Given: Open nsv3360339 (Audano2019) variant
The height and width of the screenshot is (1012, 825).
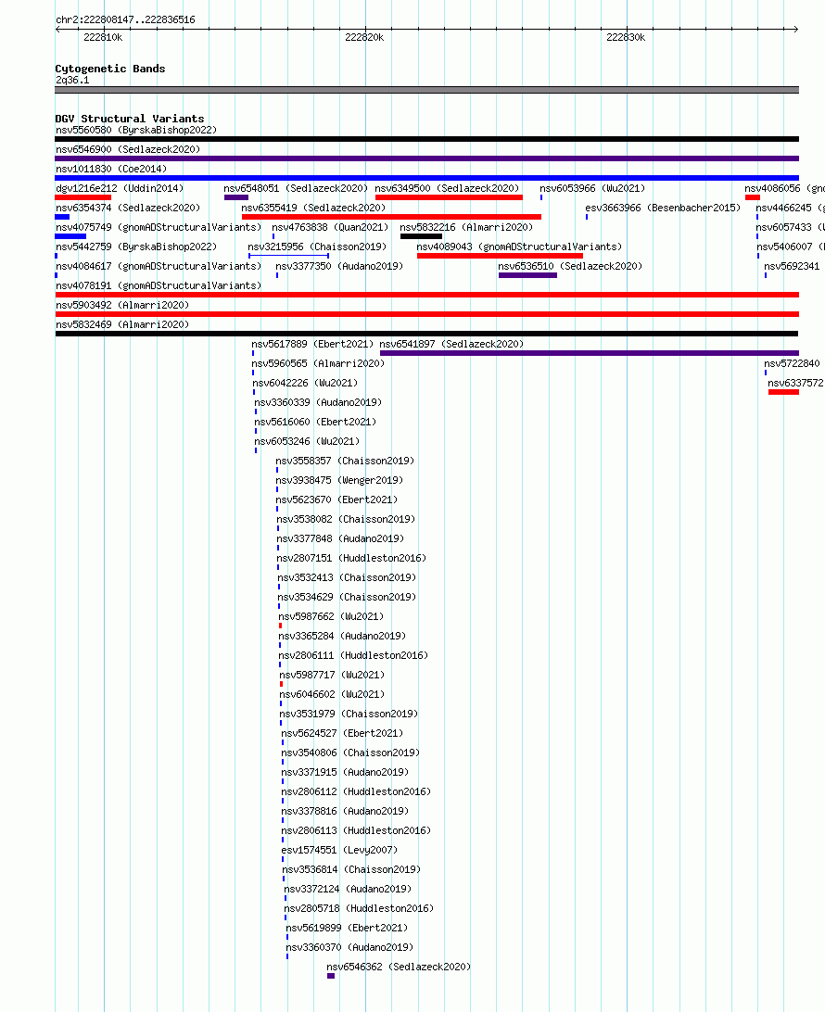Looking at the screenshot, I should pyautogui.click(x=318, y=402).
